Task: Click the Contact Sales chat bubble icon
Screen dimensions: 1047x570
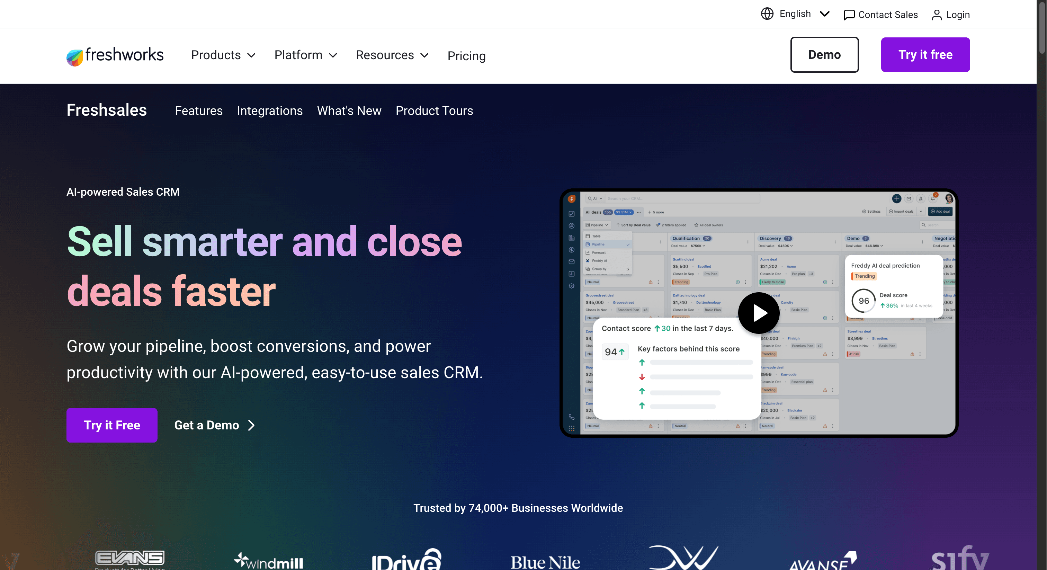Action: tap(849, 15)
